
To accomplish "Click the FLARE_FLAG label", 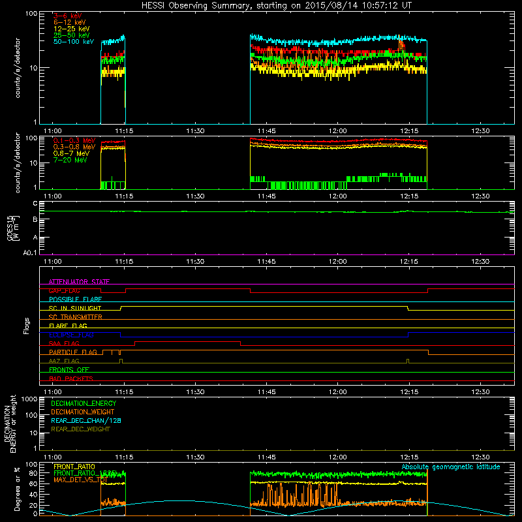I will (x=68, y=326).
